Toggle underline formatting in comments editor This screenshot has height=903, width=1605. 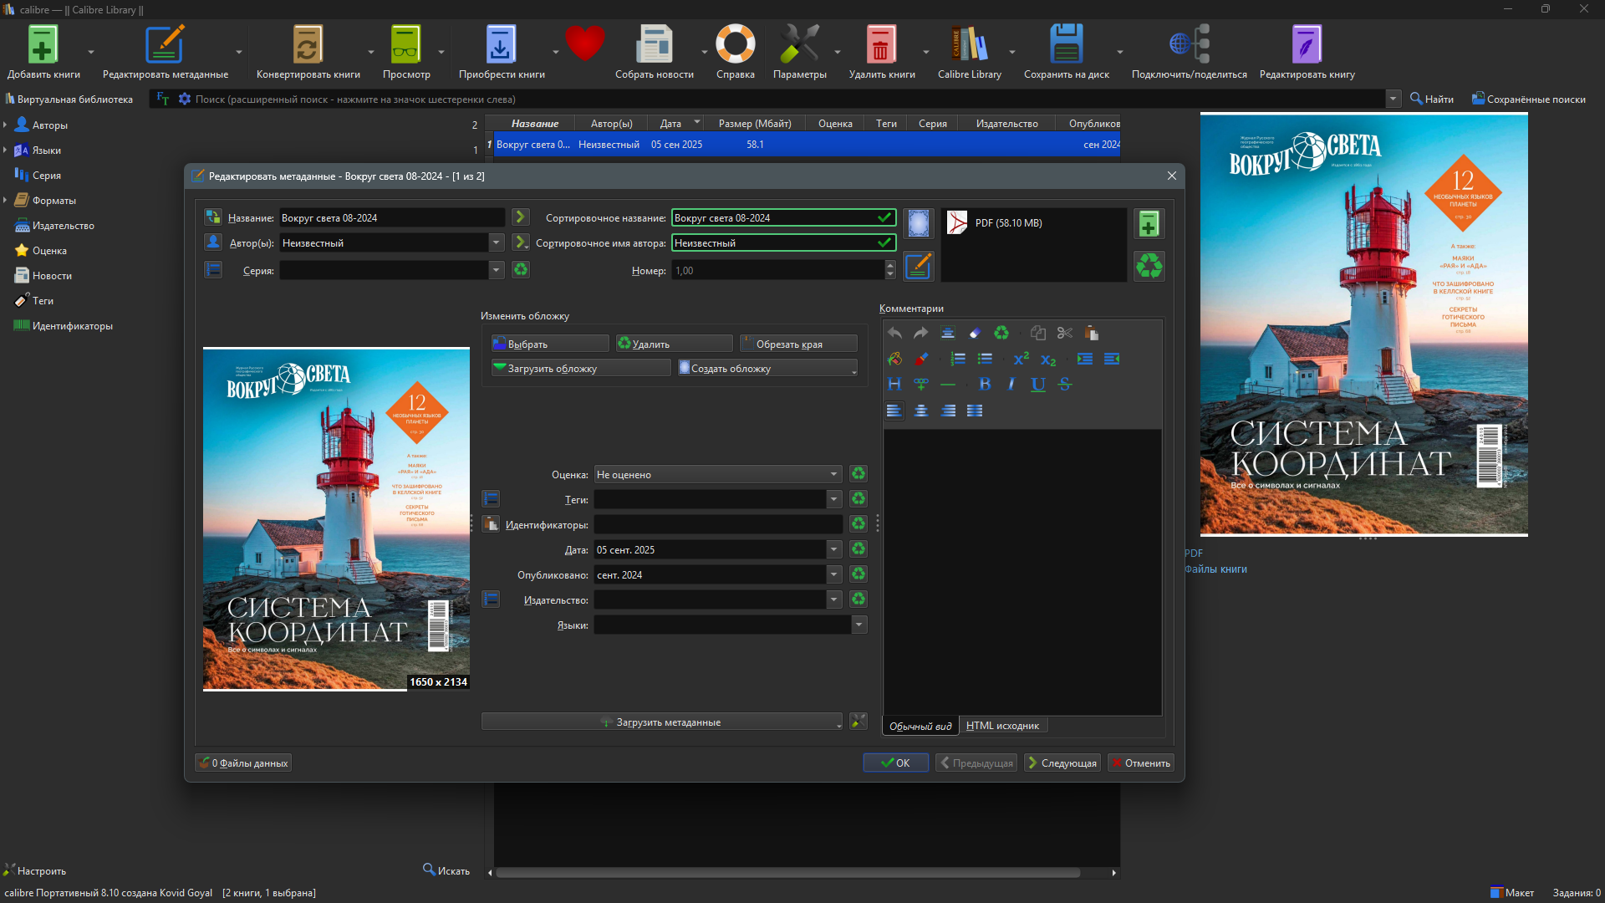(x=1038, y=385)
